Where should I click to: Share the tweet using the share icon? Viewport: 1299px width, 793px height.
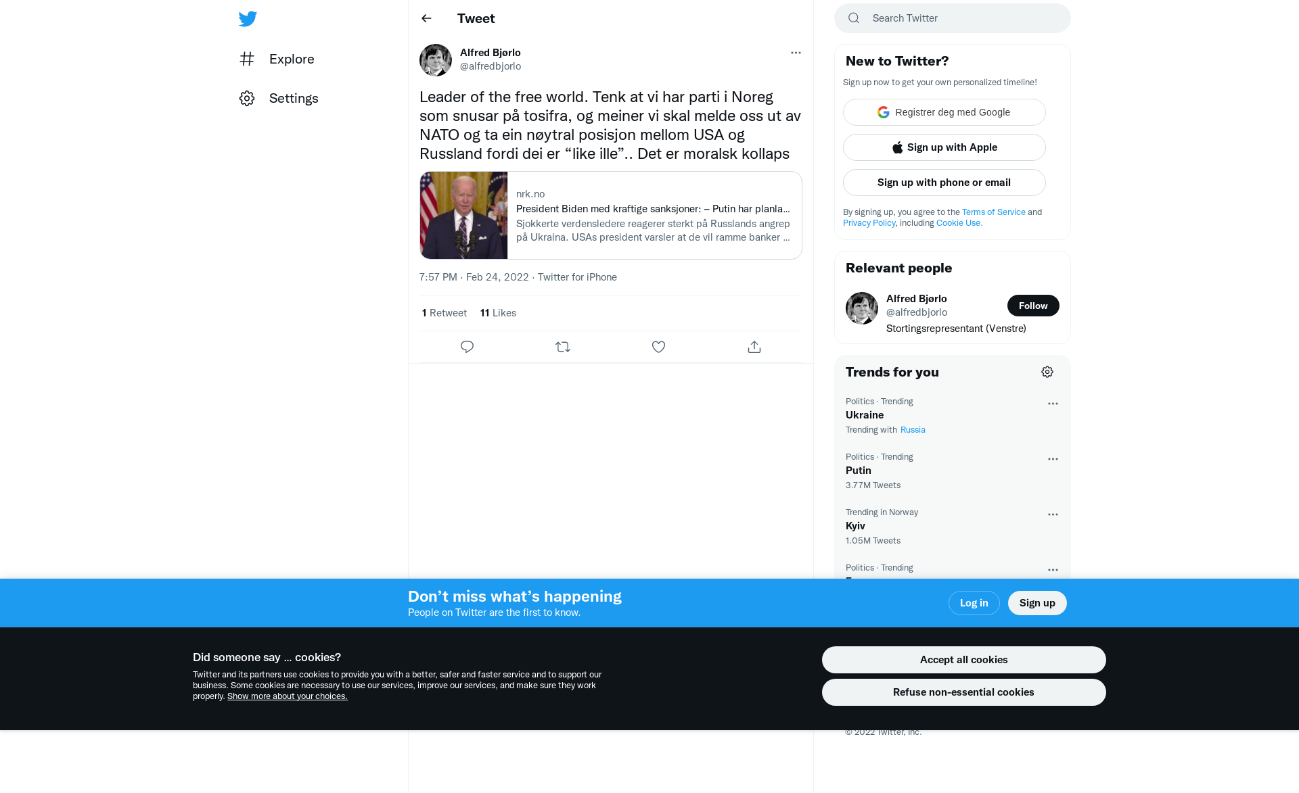click(x=754, y=347)
